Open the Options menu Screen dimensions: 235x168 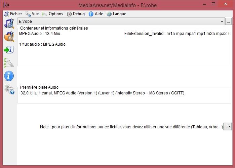coord(52,14)
